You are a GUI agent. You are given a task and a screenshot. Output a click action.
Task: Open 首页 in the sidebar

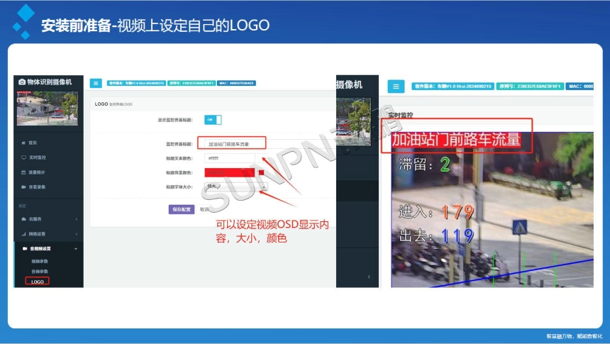33,143
